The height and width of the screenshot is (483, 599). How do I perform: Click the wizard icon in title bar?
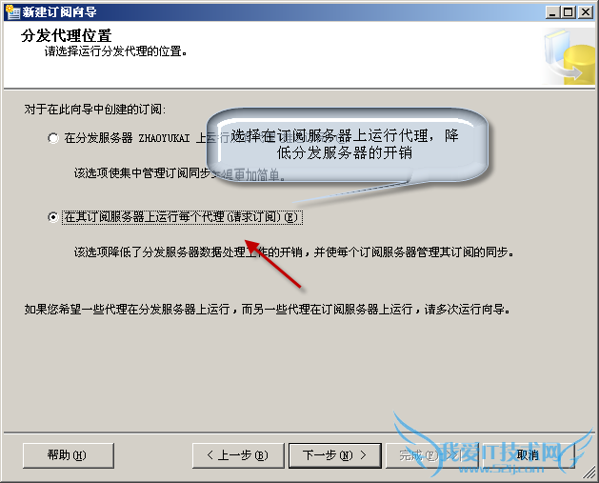click(12, 11)
